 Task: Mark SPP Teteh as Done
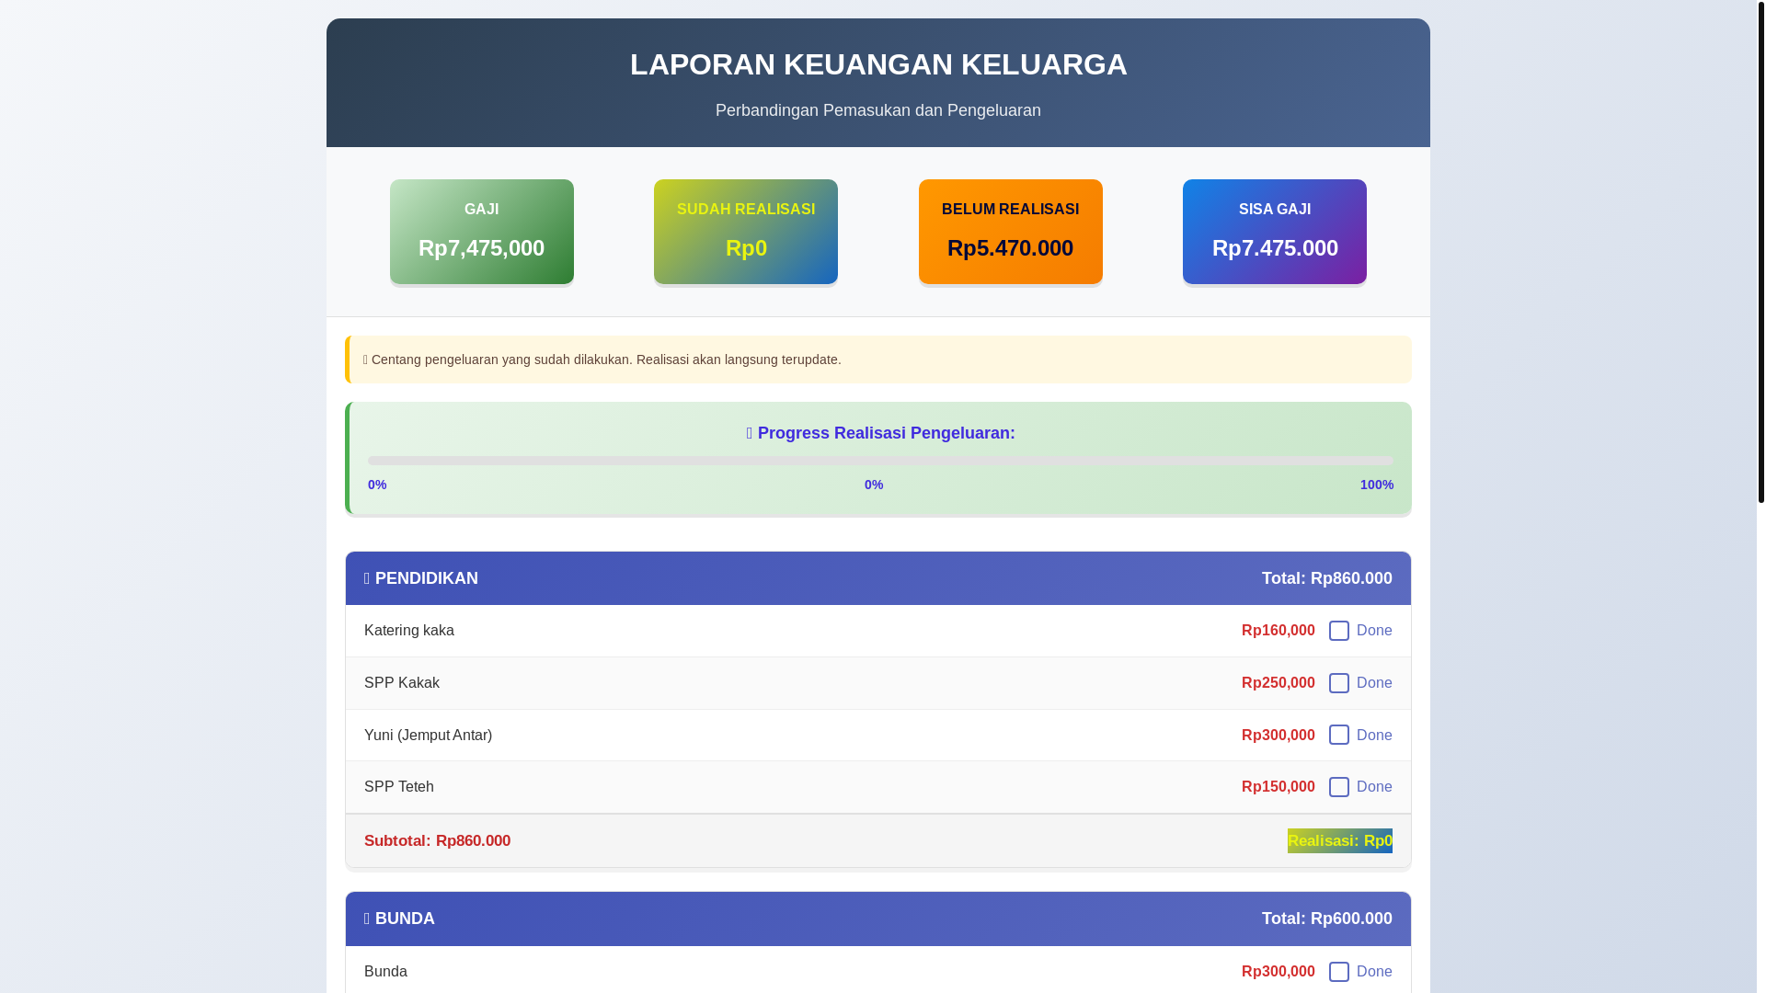(1339, 787)
